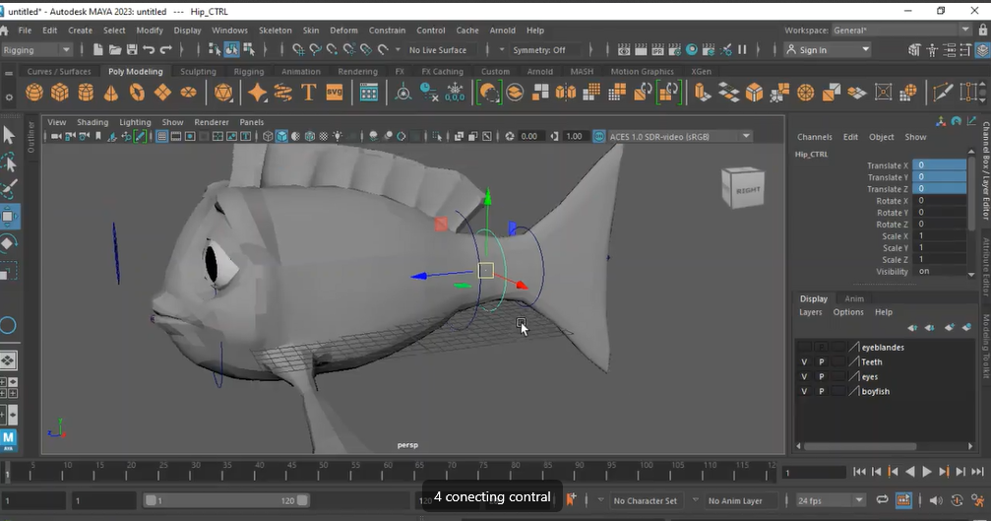Screen dimensions: 991x521
Task: Click the SVG import shelf icon
Action: tap(335, 93)
